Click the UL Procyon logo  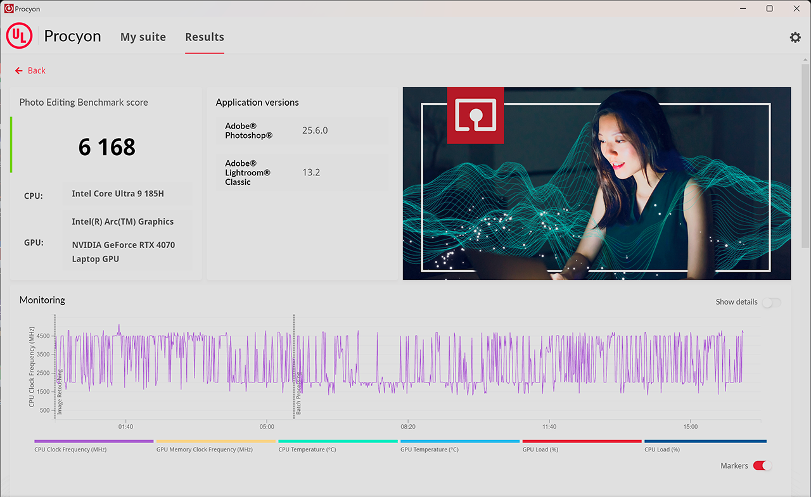(20, 37)
